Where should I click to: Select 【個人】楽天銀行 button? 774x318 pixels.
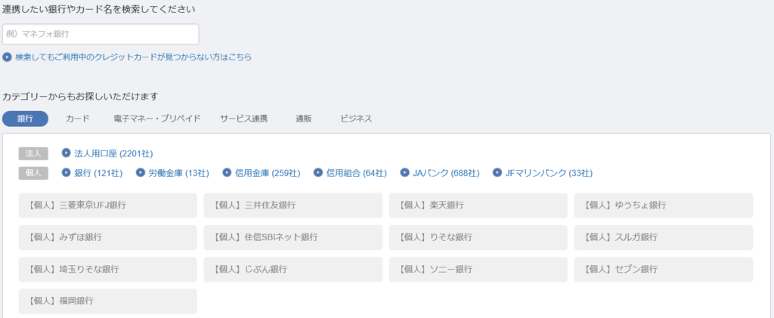pyautogui.click(x=478, y=205)
